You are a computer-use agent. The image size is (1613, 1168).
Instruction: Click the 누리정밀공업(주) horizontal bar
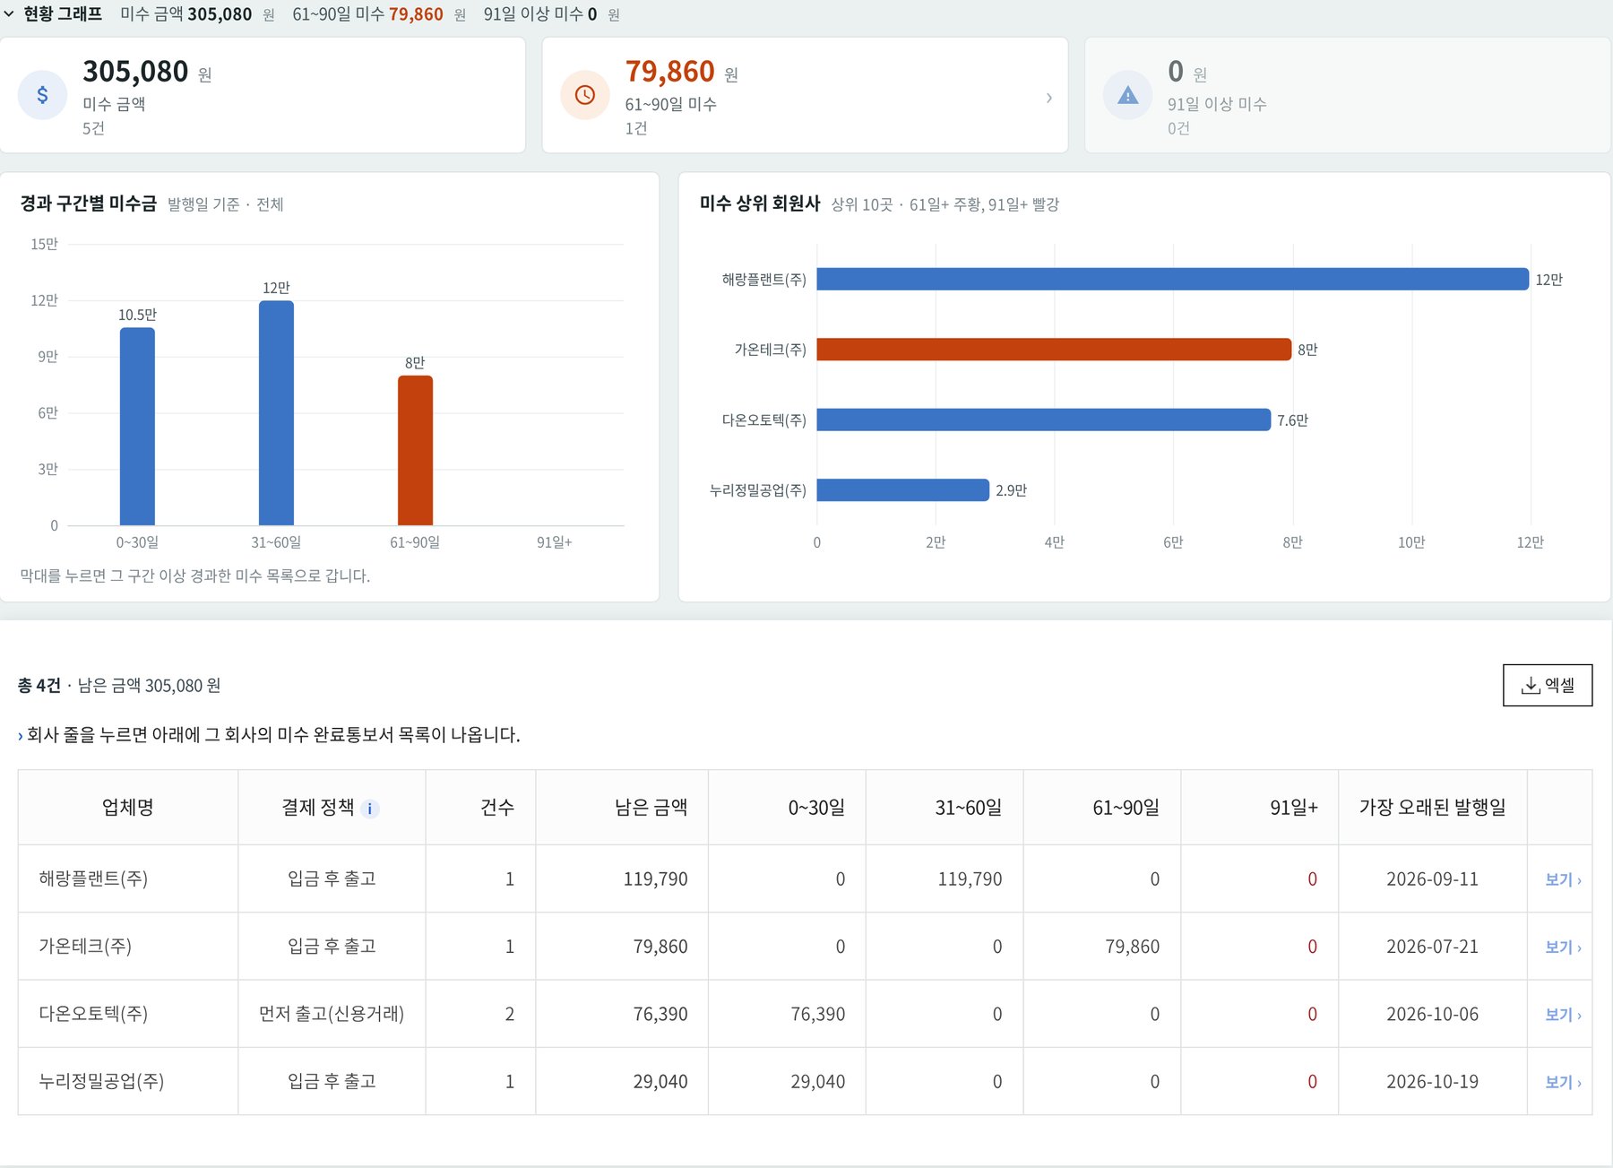point(902,489)
